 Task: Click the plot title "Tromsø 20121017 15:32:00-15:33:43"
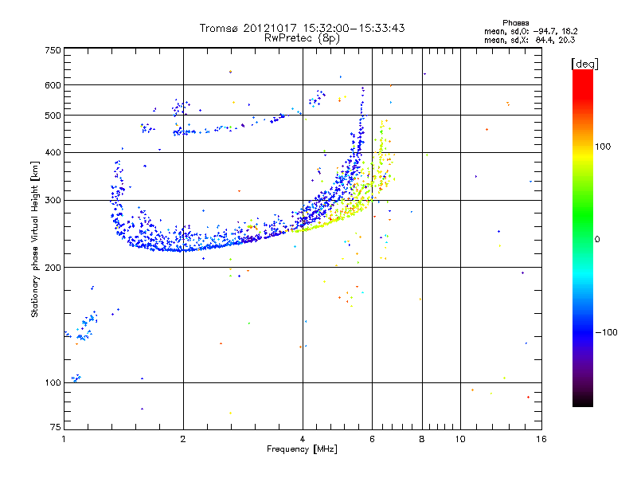[x=302, y=28]
